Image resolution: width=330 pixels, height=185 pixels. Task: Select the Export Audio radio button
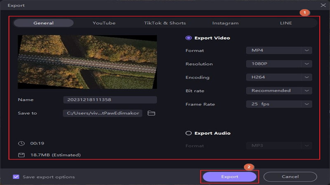pyautogui.click(x=189, y=133)
